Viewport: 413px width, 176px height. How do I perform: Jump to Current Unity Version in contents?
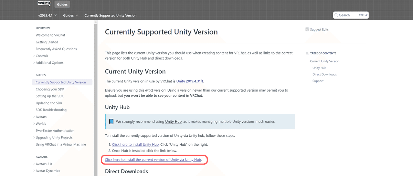[325, 61]
